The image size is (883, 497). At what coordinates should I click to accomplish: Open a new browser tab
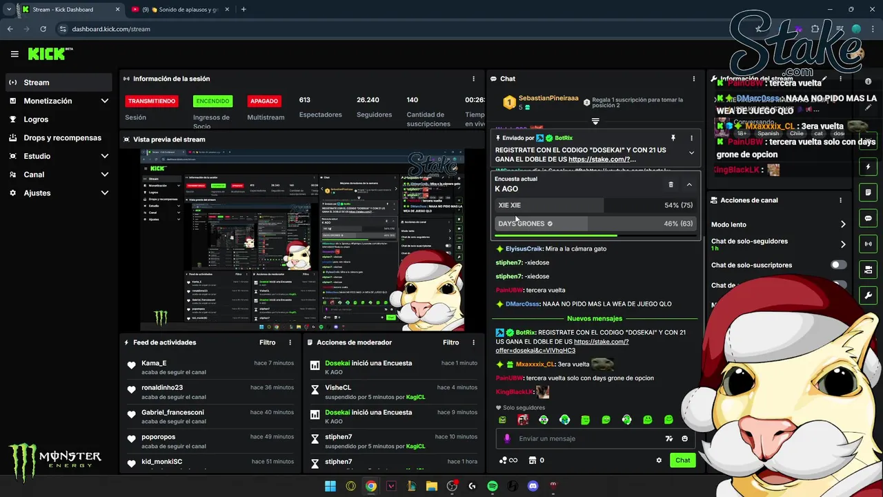click(244, 10)
